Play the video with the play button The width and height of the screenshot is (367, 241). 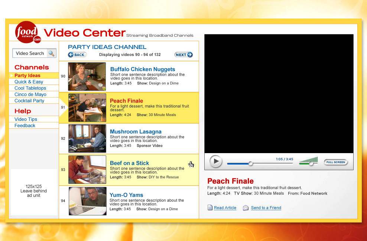(215, 161)
